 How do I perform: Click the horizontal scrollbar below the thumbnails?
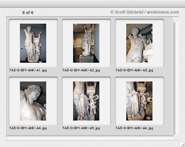(x=90, y=138)
